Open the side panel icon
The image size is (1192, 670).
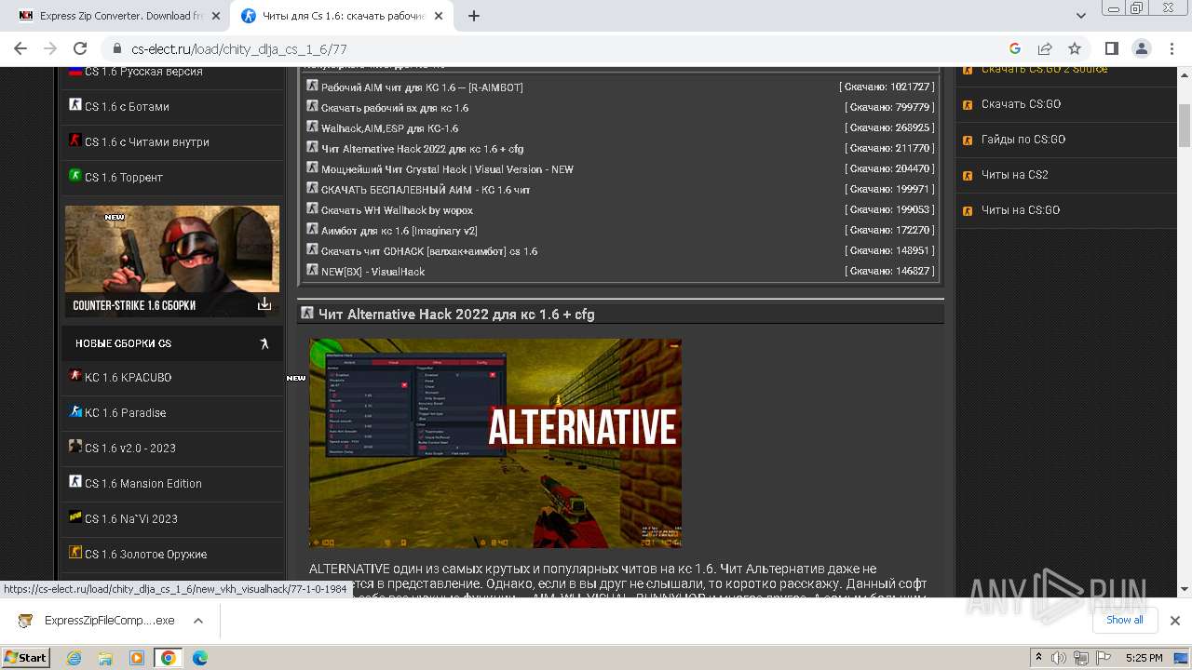point(1111,48)
